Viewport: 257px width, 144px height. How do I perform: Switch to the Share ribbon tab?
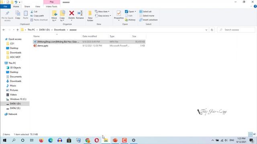pos(27,6)
